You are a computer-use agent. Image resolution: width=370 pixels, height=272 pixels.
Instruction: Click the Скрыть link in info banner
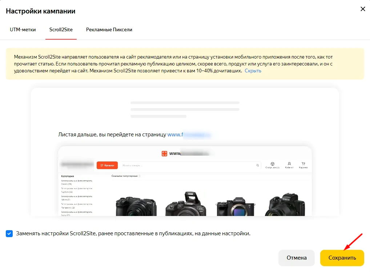pyautogui.click(x=253, y=71)
